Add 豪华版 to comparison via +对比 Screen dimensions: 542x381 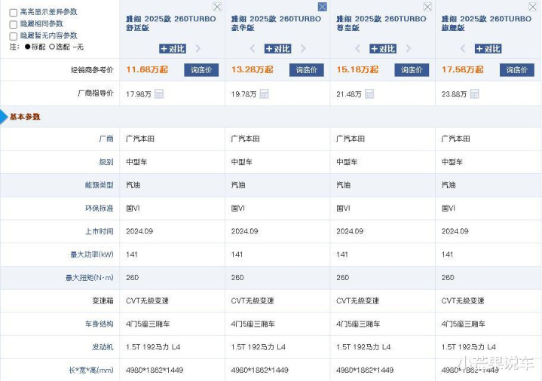click(277, 49)
